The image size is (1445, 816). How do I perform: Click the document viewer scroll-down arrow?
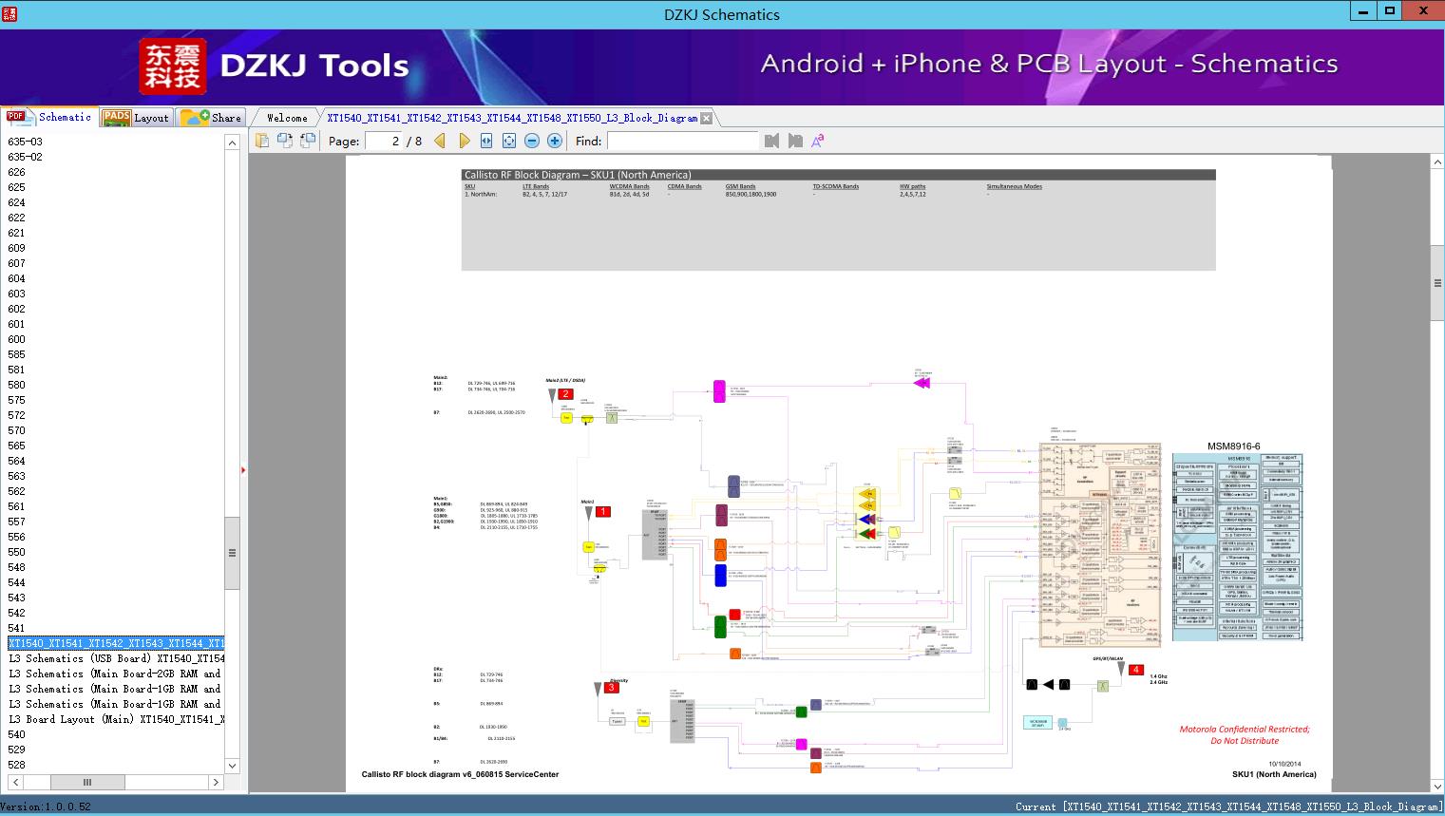click(1437, 786)
